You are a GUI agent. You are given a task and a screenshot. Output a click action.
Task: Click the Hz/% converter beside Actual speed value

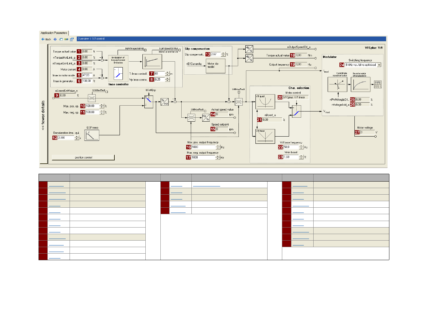206,118
